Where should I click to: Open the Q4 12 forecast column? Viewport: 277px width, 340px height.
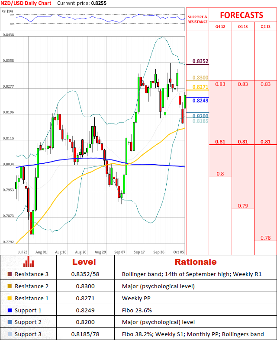click(x=220, y=26)
